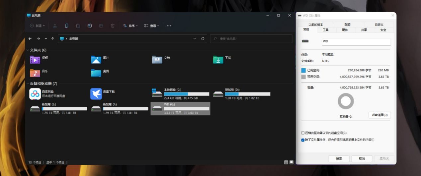Screen dimensions: 421x176
Task: Refresh the 此电脑 view
Action: 203,39
